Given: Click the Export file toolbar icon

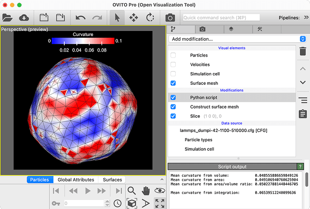Looking at the screenshot, I should (44, 17).
